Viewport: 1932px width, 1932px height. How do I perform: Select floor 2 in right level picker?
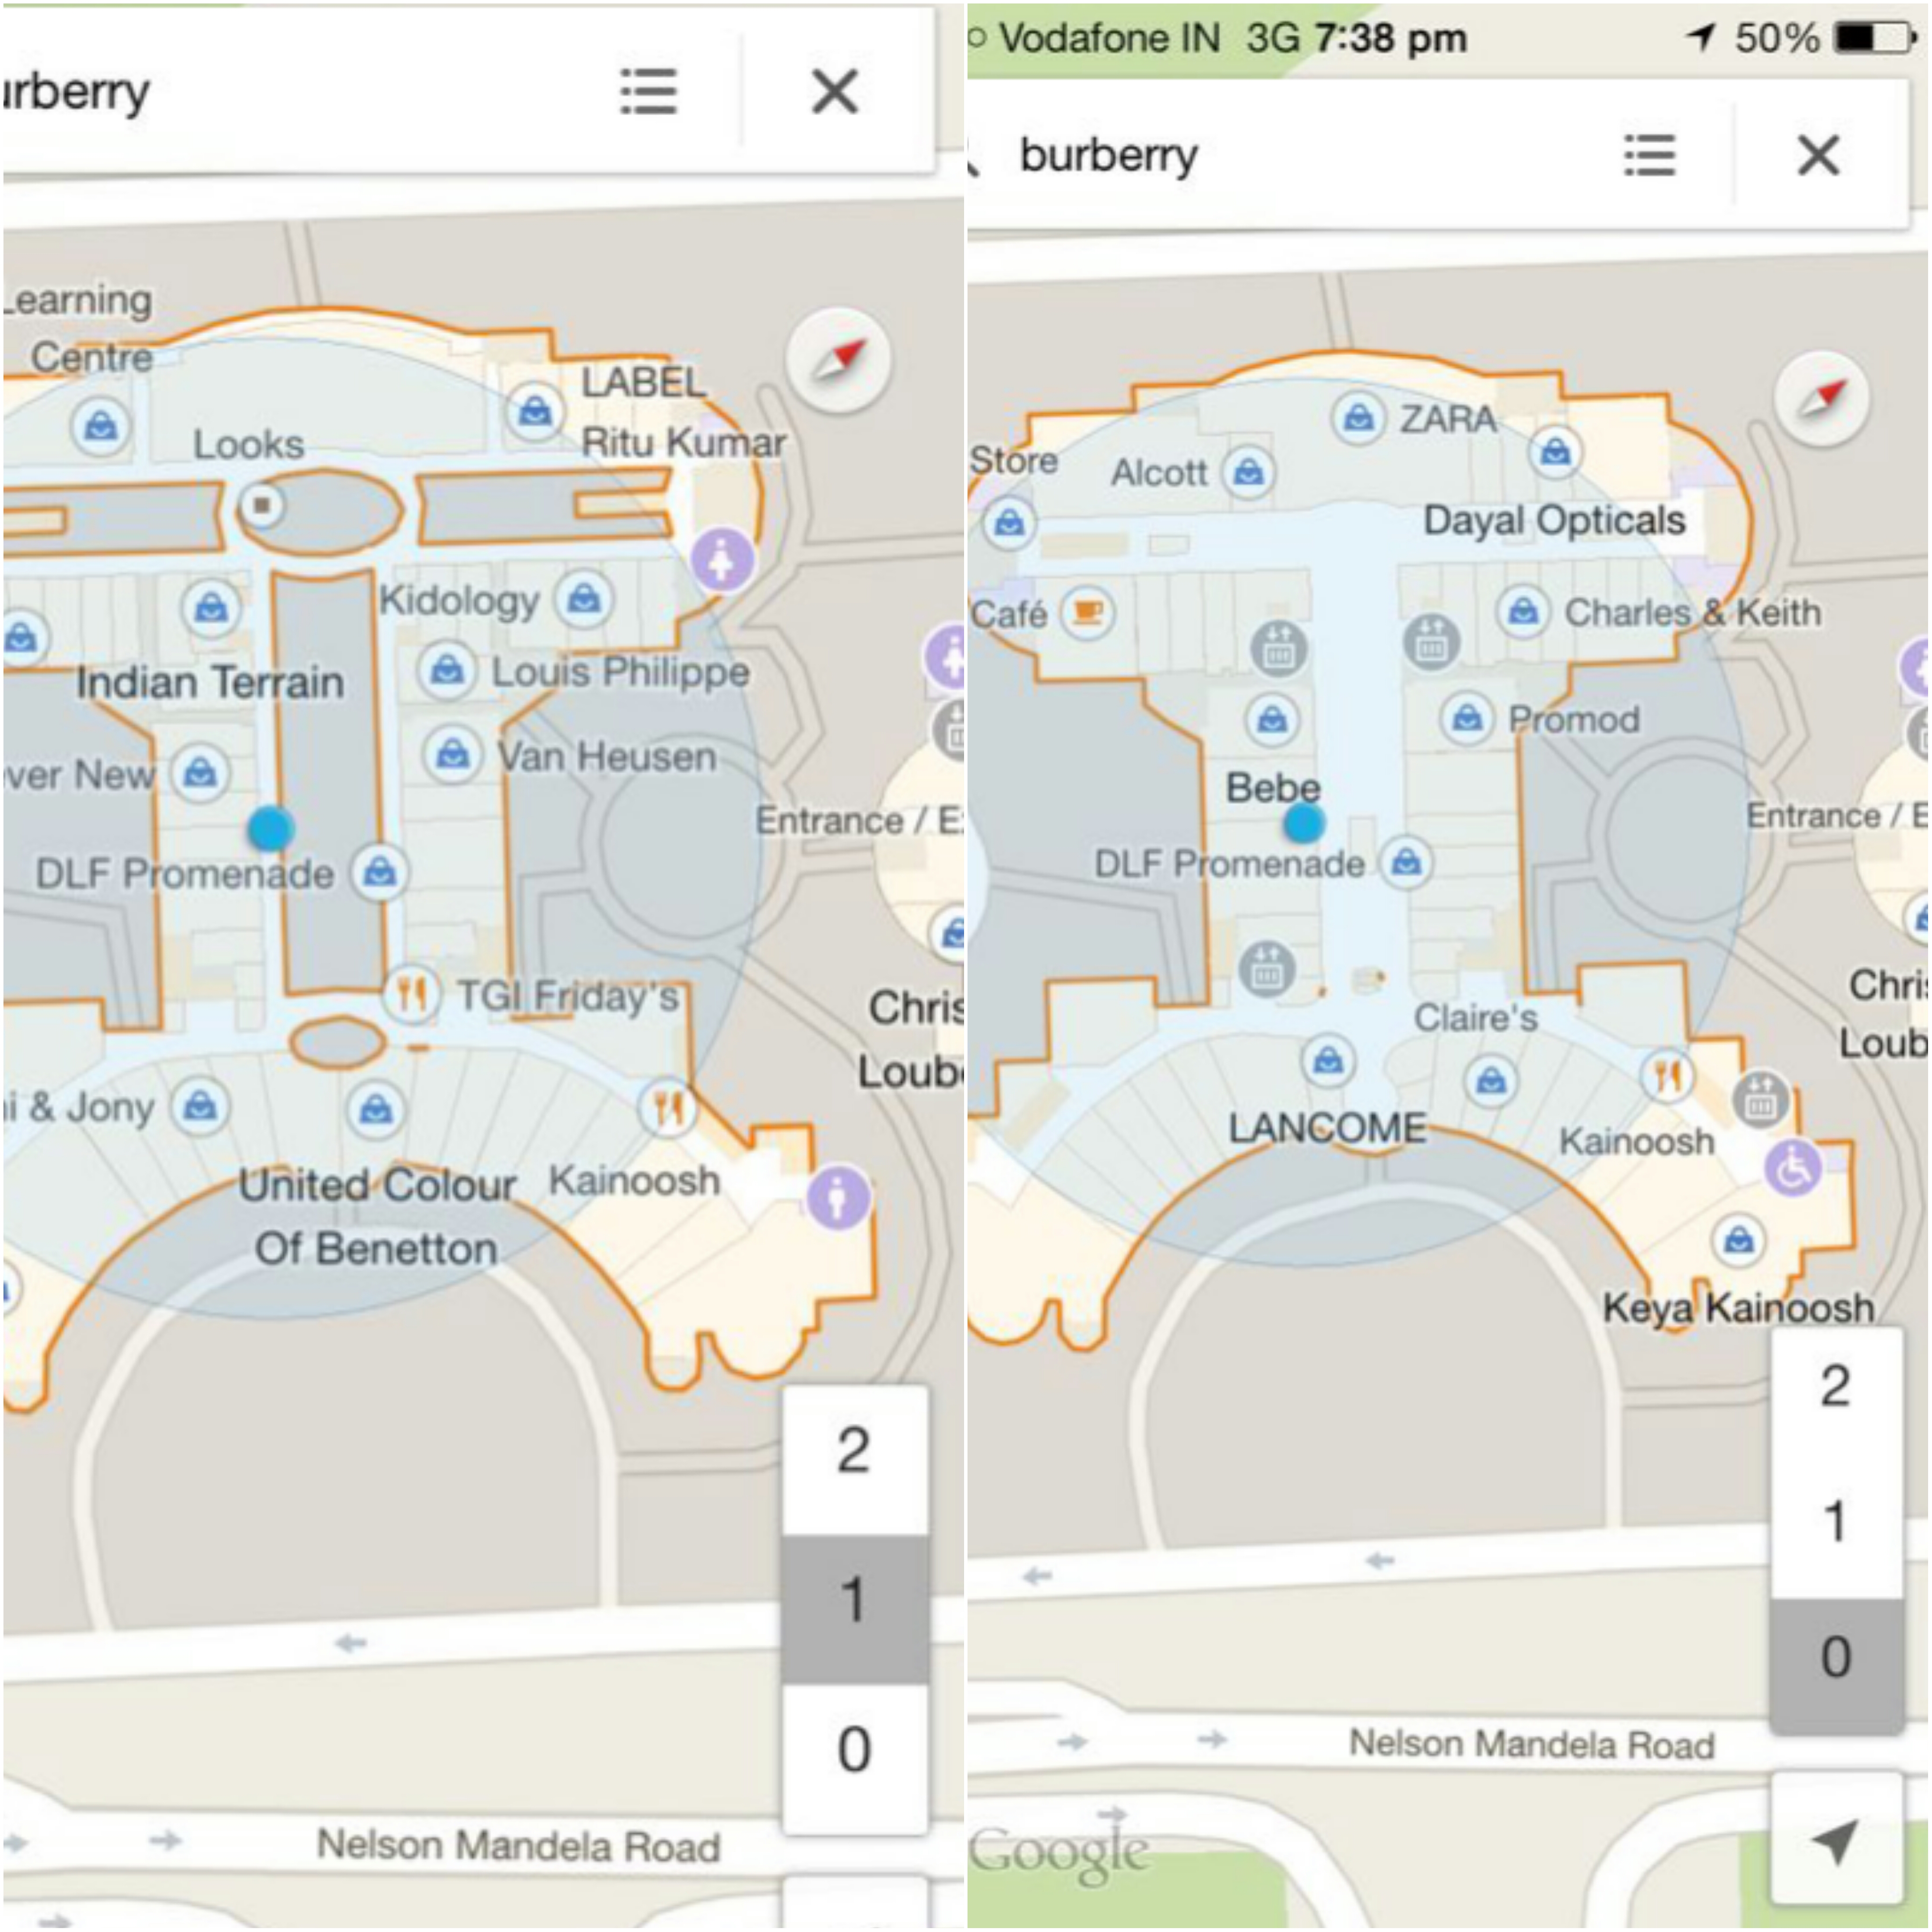pyautogui.click(x=1835, y=1386)
